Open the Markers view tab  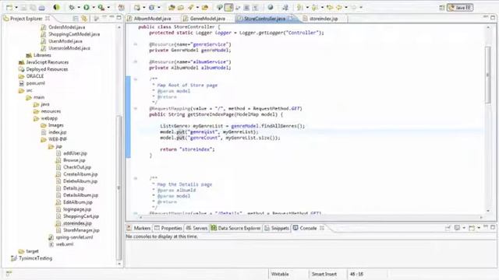[139, 228]
